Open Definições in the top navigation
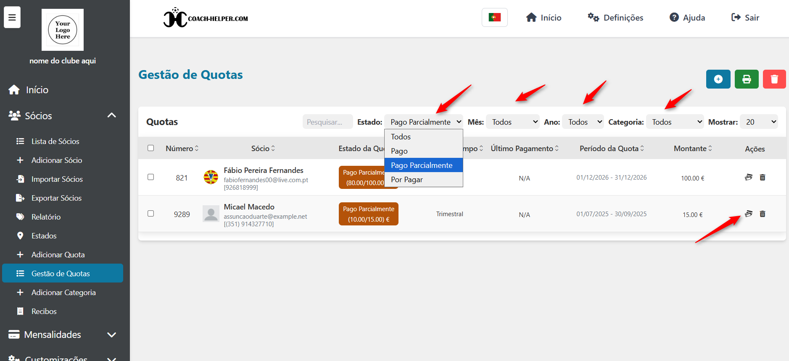 click(x=615, y=18)
